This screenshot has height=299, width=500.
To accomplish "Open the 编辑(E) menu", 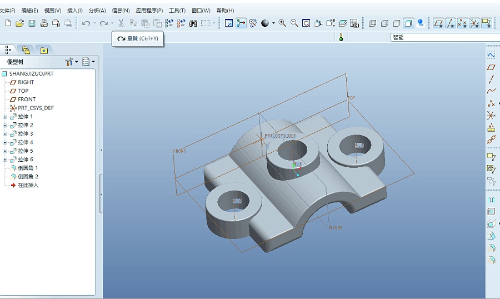I will (x=29, y=11).
